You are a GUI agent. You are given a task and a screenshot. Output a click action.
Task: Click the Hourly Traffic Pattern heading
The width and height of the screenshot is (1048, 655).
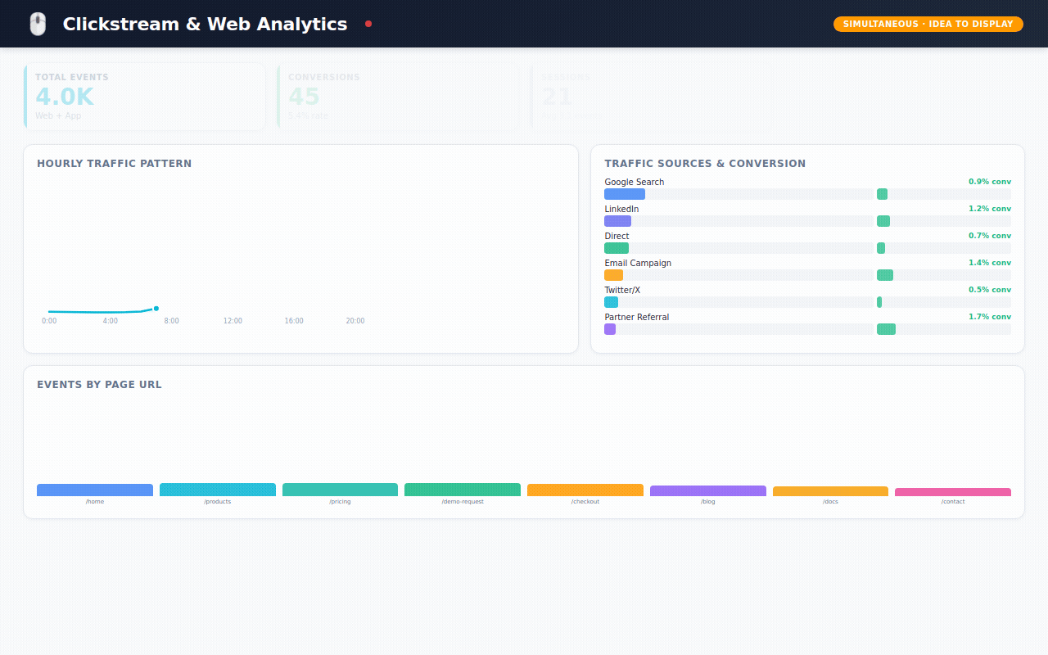point(114,164)
